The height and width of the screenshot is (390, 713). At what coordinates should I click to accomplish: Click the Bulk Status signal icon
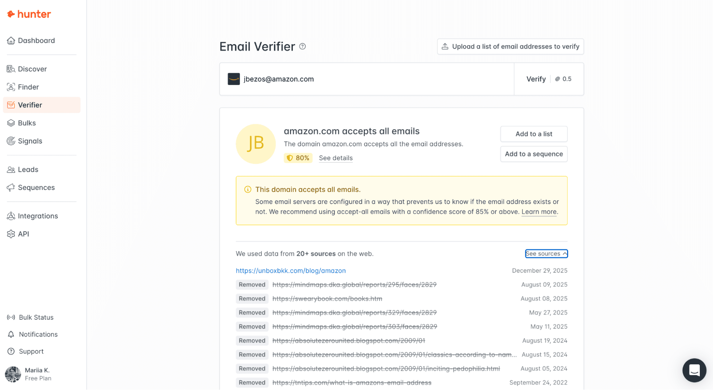(11, 317)
